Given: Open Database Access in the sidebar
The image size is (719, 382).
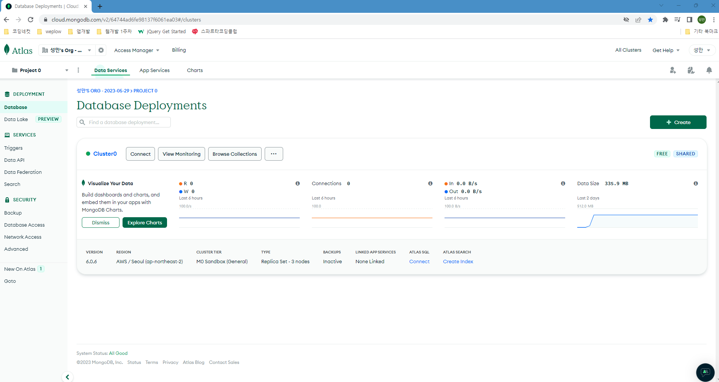Looking at the screenshot, I should (25, 225).
